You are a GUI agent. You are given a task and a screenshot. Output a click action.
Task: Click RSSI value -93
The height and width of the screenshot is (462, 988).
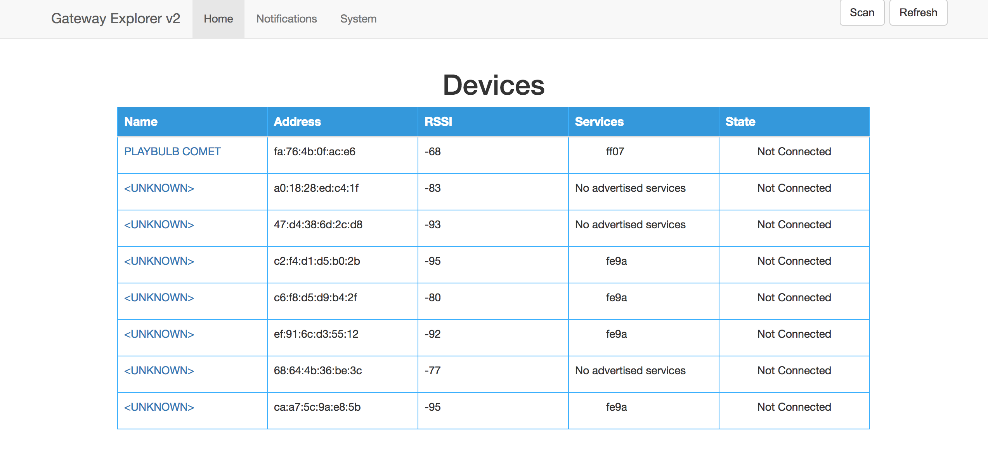[x=433, y=224]
